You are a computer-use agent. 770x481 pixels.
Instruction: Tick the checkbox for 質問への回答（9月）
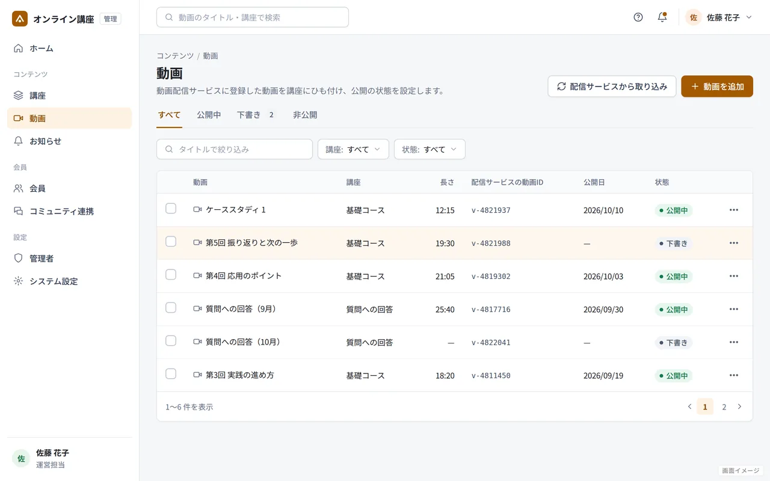click(x=171, y=308)
